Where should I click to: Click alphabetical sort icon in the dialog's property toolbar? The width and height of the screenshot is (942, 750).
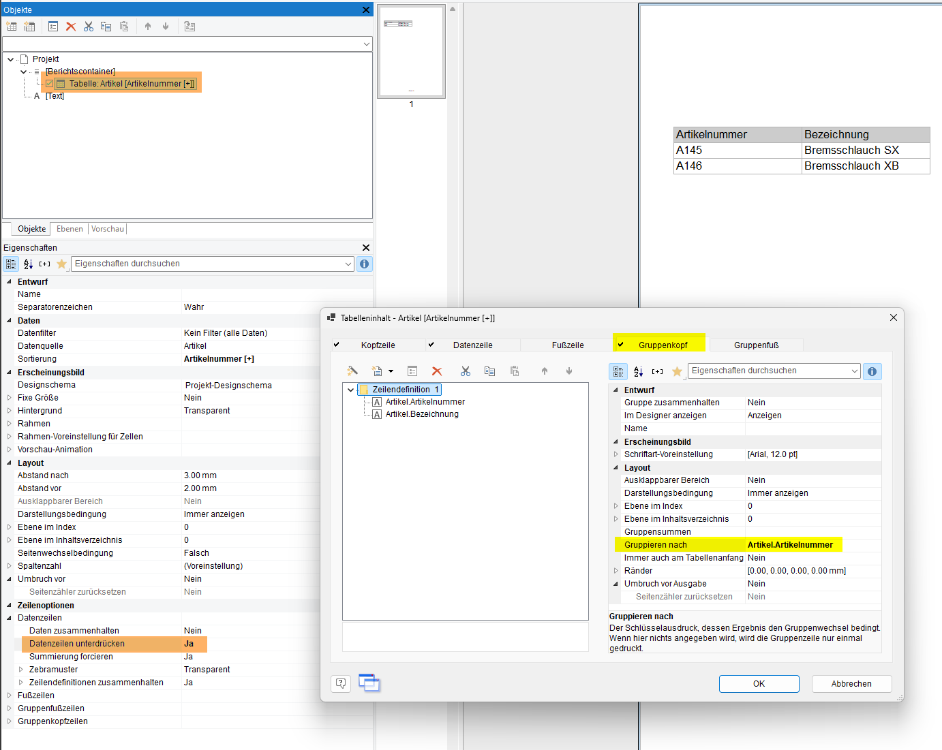click(x=638, y=371)
